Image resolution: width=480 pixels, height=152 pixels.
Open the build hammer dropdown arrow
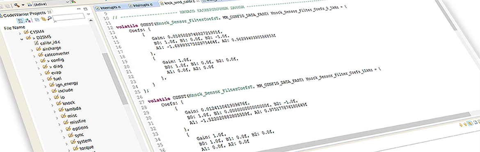(23, 5)
